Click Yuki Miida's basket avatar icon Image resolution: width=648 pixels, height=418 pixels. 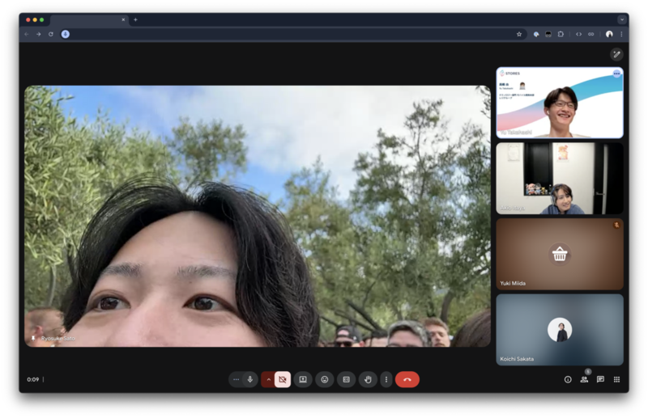(x=560, y=254)
